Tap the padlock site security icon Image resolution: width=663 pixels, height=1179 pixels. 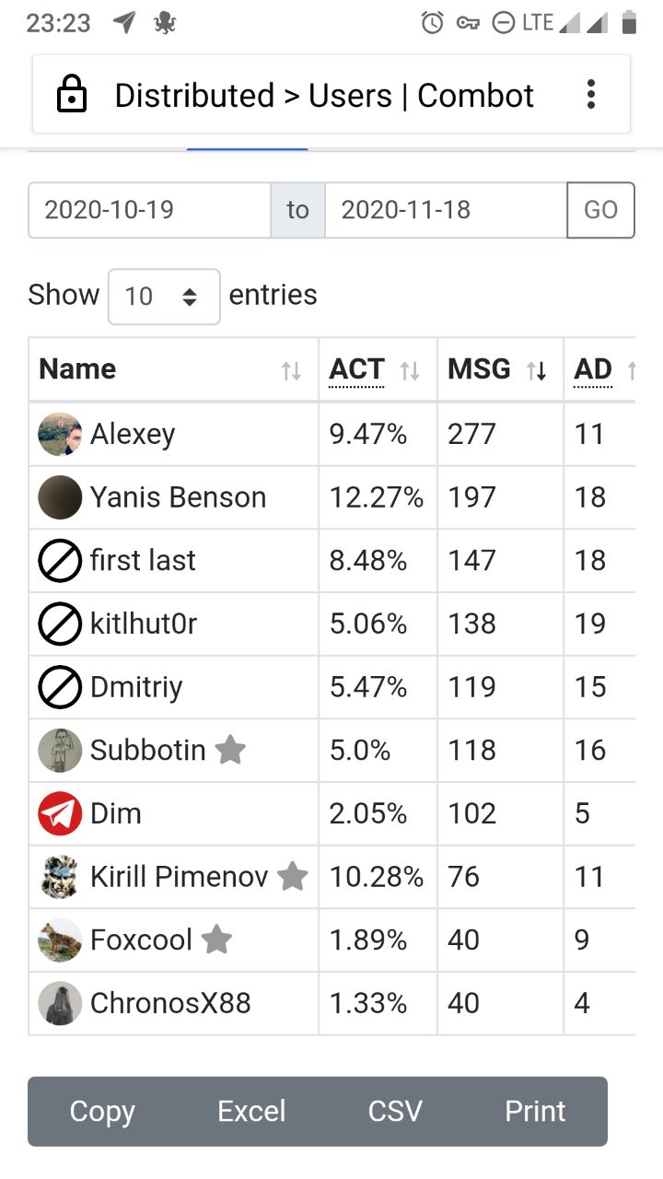(72, 95)
